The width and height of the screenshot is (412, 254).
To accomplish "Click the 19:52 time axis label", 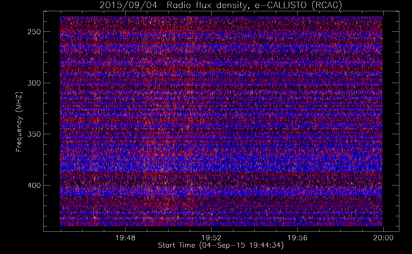I will tap(211, 238).
